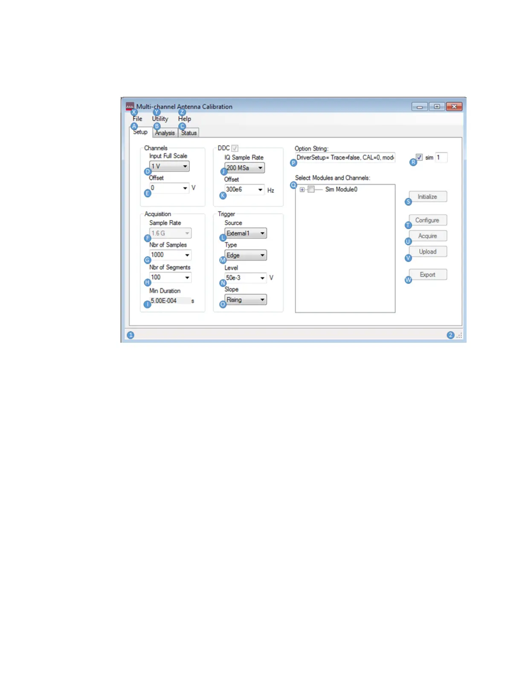The width and height of the screenshot is (522, 676).
Task: Open the Trigger Slope dropdown
Action: point(246,300)
